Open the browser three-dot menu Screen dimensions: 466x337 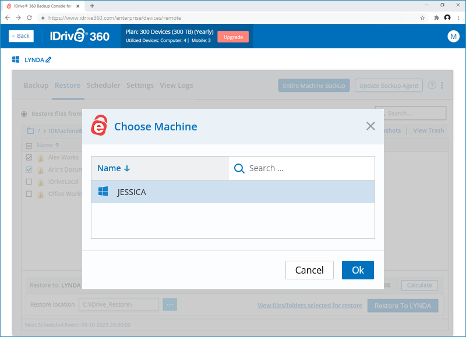point(458,18)
